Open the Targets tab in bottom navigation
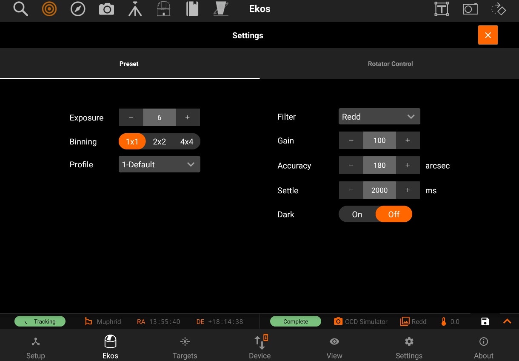The width and height of the screenshot is (519, 361). click(x=185, y=348)
